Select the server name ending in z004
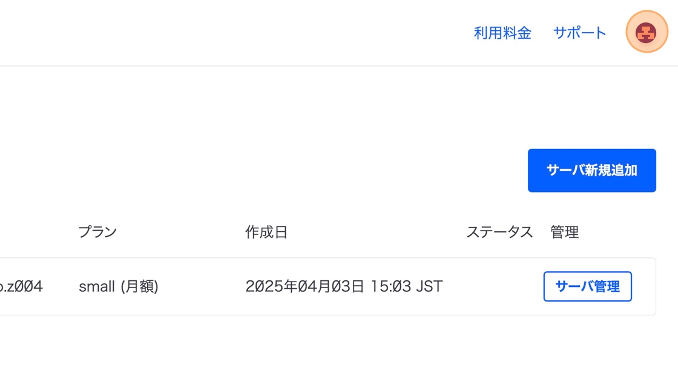Image resolution: width=678 pixels, height=379 pixels. tap(21, 286)
